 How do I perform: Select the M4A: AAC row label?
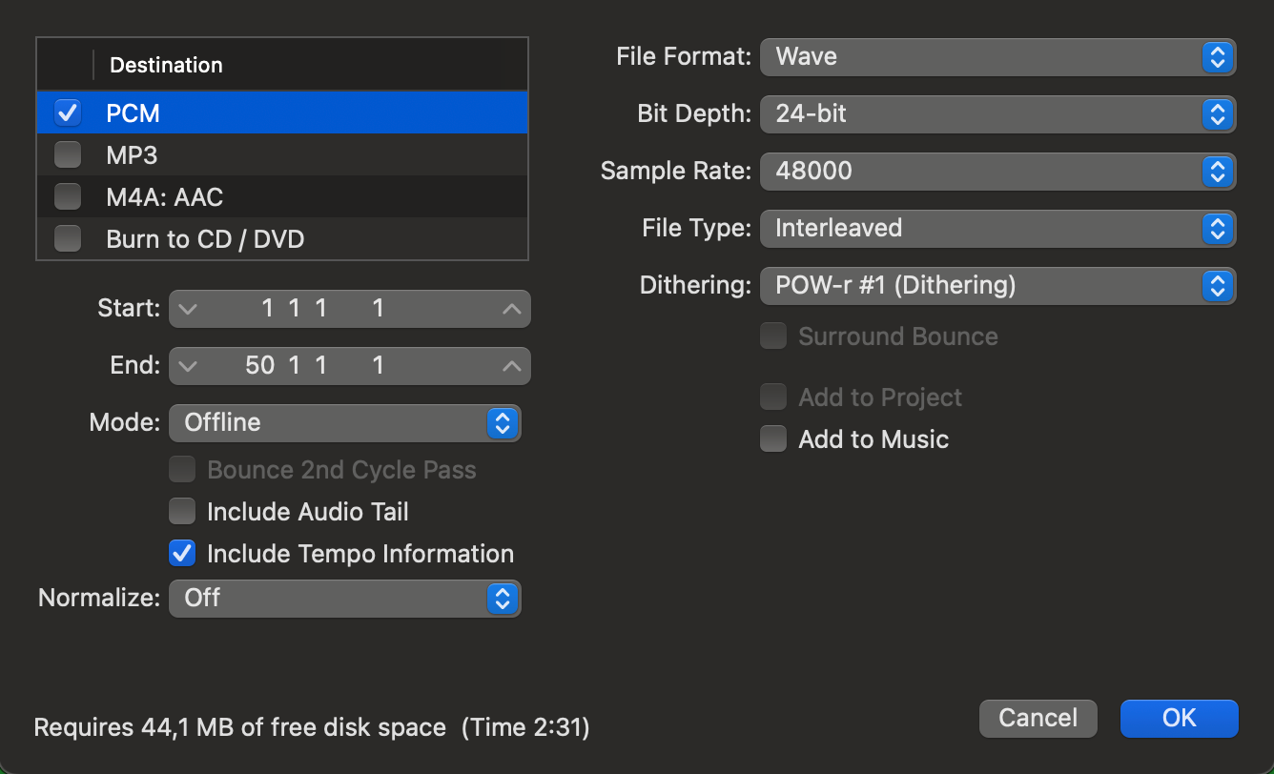click(x=165, y=197)
